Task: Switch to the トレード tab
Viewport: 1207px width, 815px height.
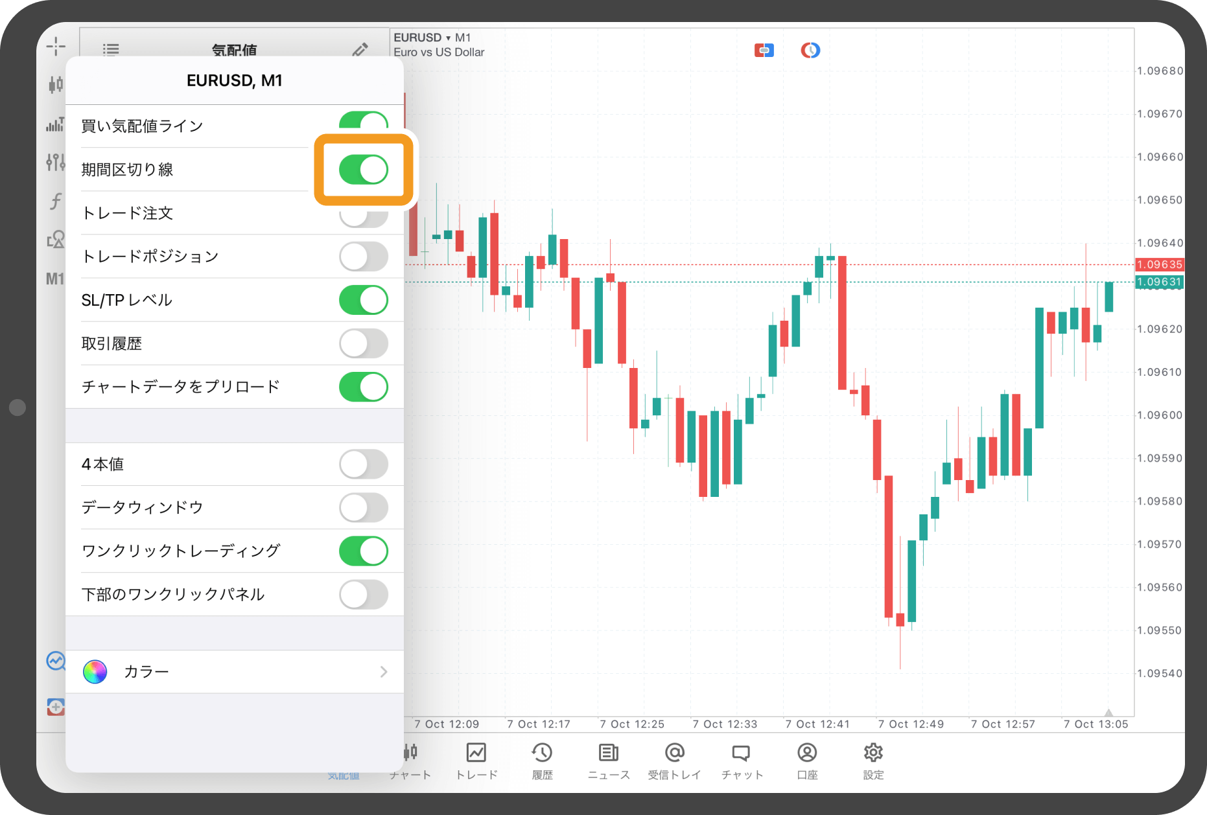Action: tap(476, 761)
